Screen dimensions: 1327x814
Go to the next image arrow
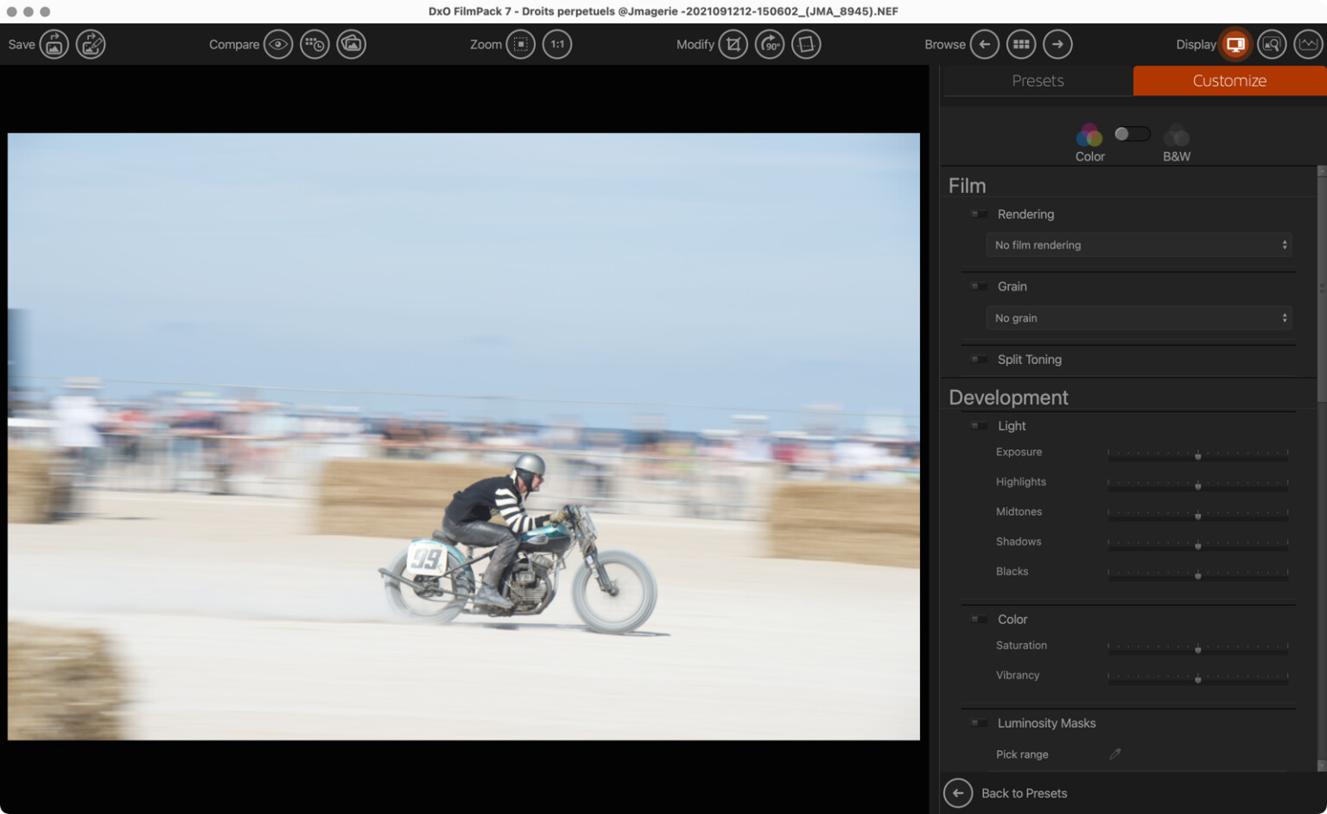(1057, 44)
